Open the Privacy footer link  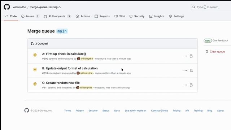coord(80,110)
